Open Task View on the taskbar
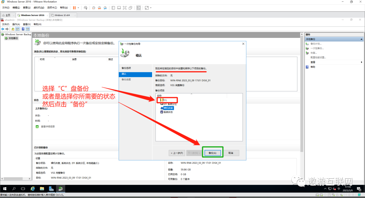 coord(23,189)
